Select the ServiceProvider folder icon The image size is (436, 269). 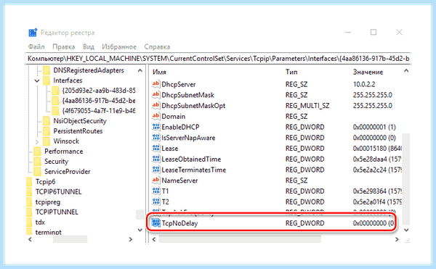(38, 171)
